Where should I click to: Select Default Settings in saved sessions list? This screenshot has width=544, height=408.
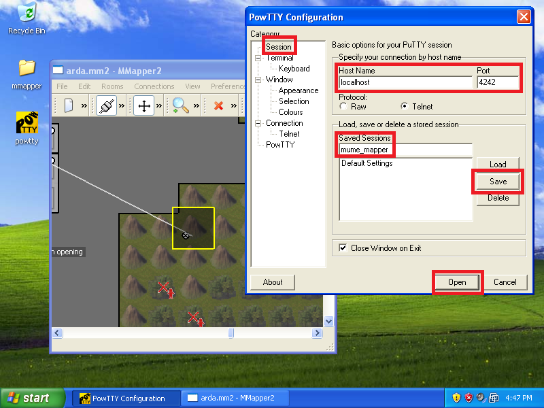pyautogui.click(x=367, y=163)
